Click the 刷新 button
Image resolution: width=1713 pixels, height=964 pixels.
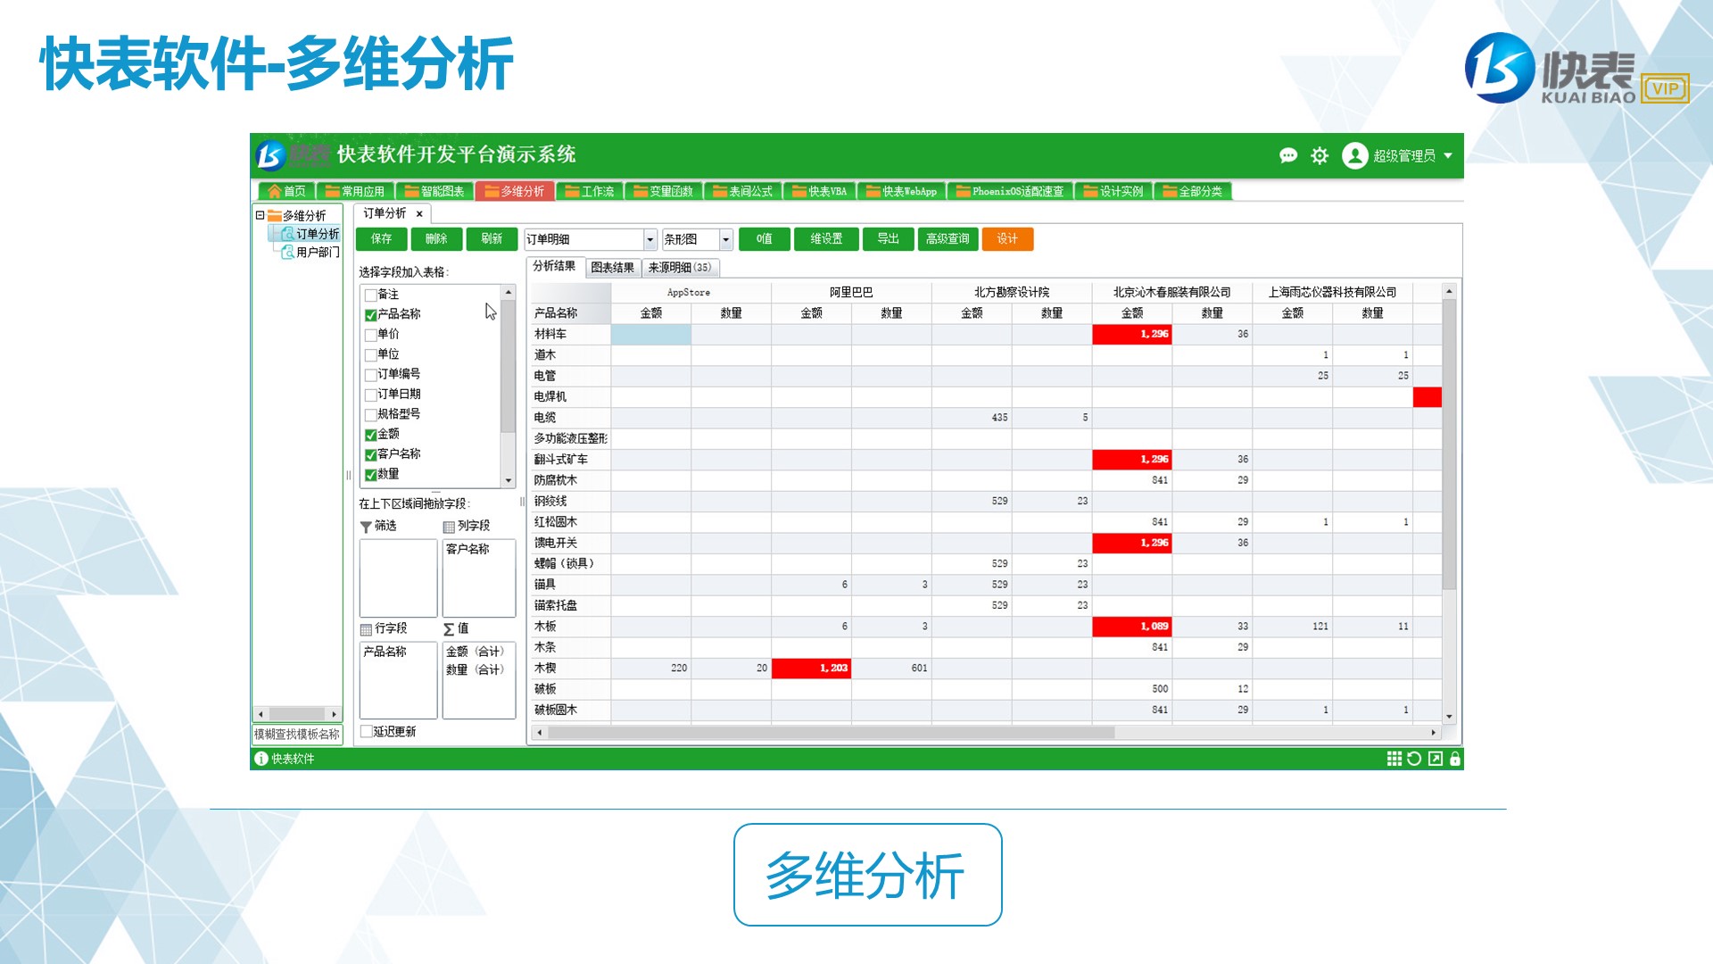[x=492, y=239]
